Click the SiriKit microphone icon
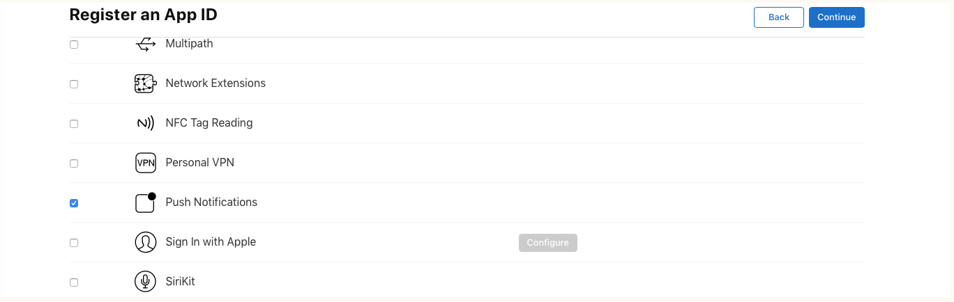The image size is (954, 302). click(x=145, y=282)
